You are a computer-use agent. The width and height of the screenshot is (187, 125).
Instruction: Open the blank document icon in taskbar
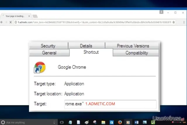coord(78,122)
